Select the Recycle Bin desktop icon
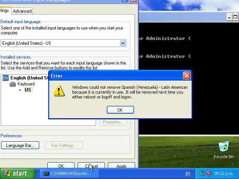 pos(224,150)
